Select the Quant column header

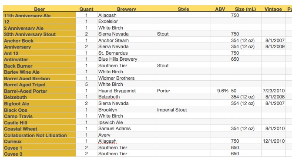pyautogui.click(x=87, y=9)
